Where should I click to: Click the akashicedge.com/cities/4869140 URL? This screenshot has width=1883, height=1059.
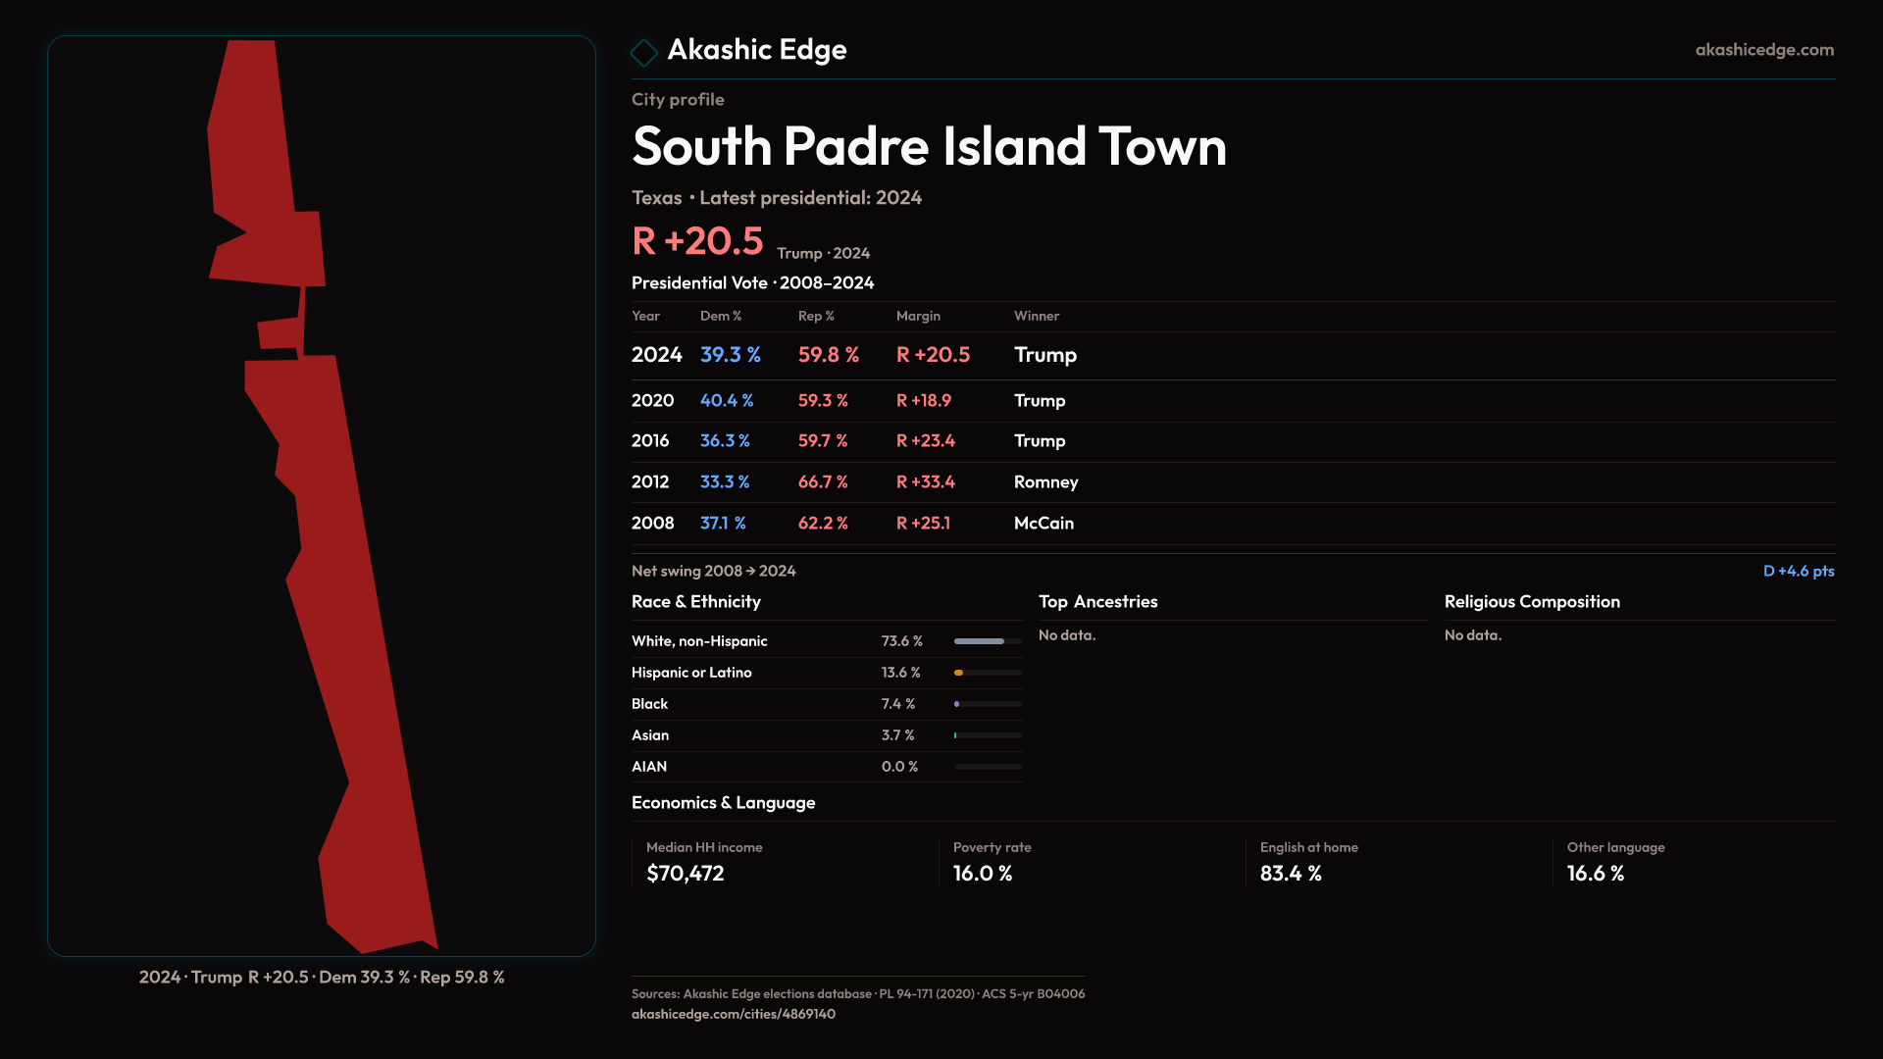[x=733, y=1014]
